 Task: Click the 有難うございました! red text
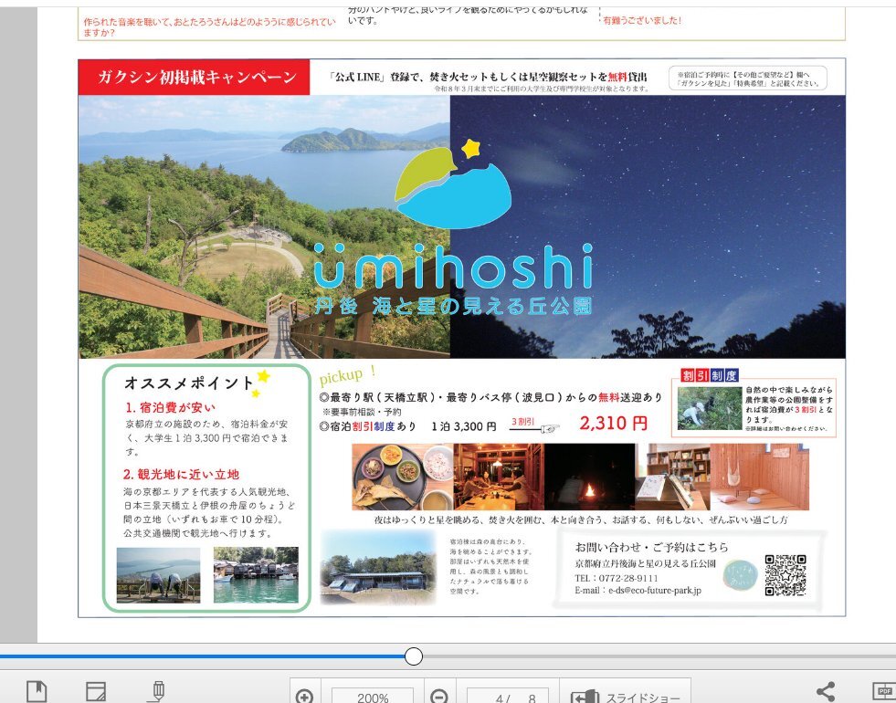click(x=642, y=21)
